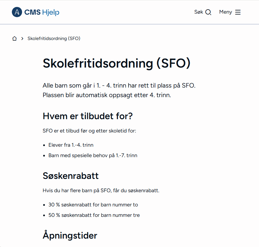The width and height of the screenshot is (259, 247).
Task: Click the "Åpningstider" section heading
Action: (x=70, y=235)
